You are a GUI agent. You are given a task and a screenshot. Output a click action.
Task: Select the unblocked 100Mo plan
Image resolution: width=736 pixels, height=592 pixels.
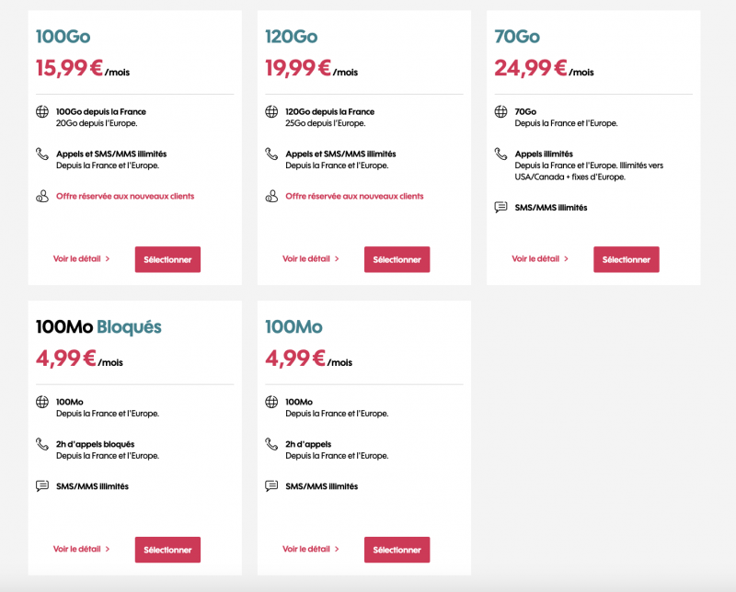(x=397, y=550)
